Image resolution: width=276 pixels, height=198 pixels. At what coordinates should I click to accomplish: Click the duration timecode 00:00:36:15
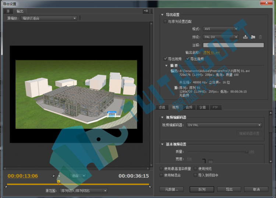point(134,176)
